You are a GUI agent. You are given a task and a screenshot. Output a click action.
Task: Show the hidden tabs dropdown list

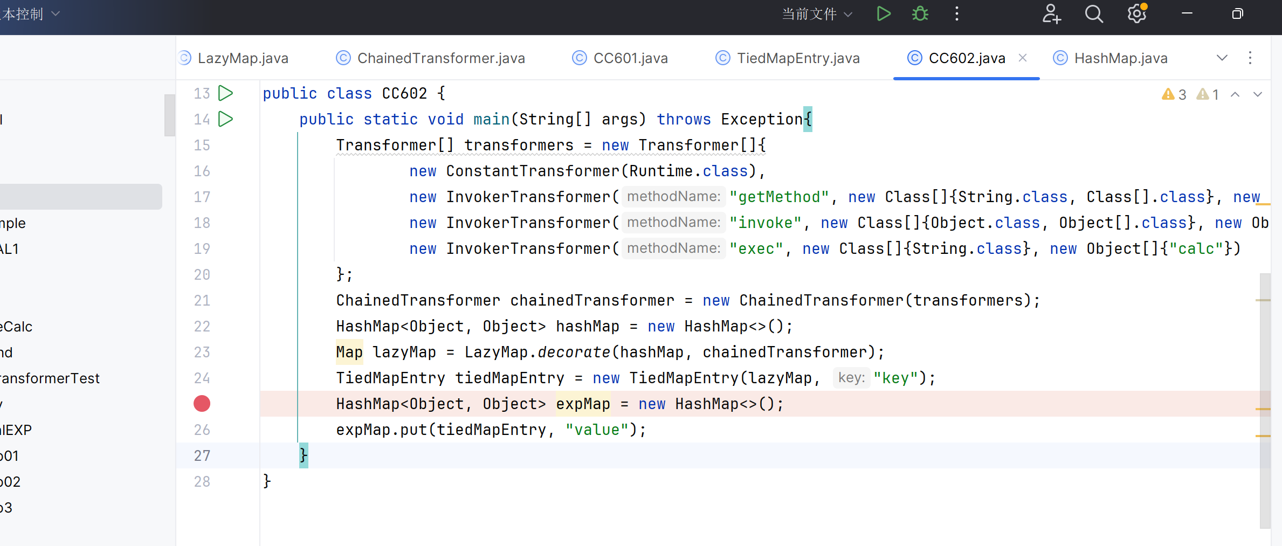click(1222, 58)
